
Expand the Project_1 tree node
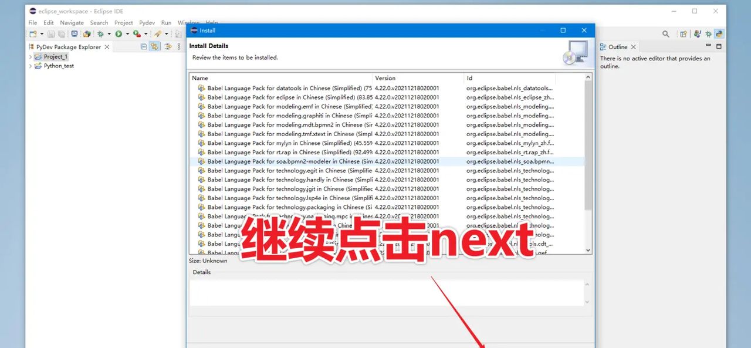pyautogui.click(x=31, y=57)
